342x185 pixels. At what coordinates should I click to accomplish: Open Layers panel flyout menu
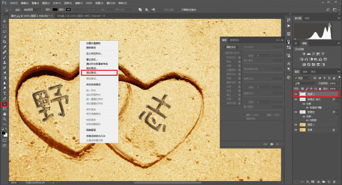click(x=339, y=72)
